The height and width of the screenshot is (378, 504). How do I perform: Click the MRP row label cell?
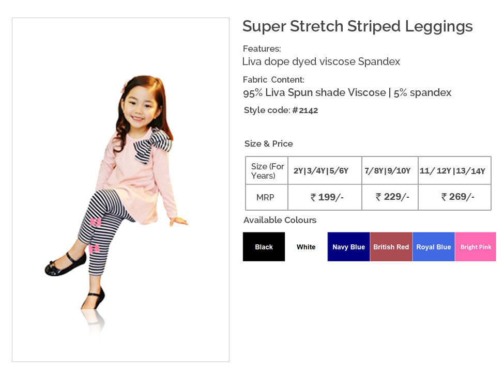(266, 197)
